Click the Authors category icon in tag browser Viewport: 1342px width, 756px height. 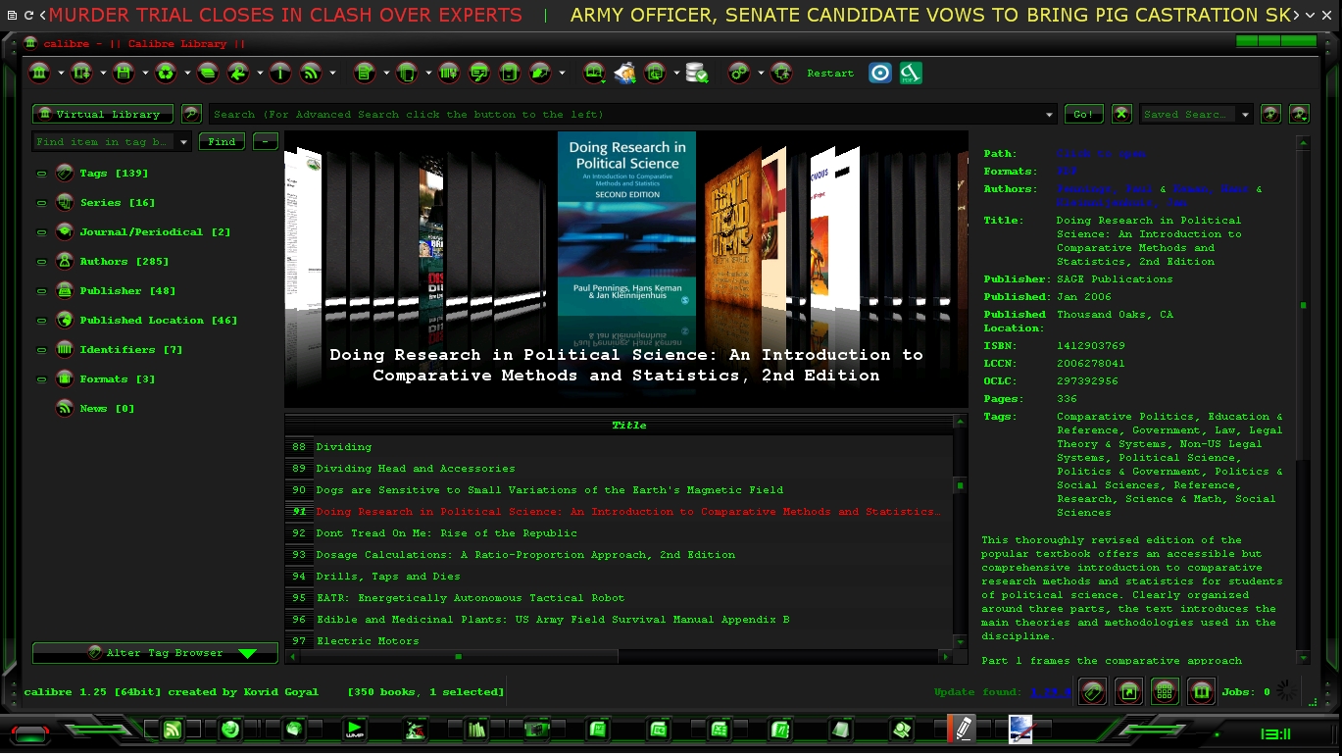pyautogui.click(x=65, y=261)
